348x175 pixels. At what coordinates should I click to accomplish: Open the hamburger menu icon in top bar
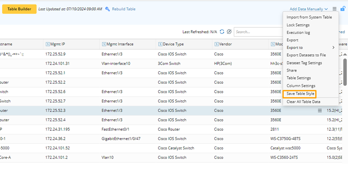coord(335,9)
